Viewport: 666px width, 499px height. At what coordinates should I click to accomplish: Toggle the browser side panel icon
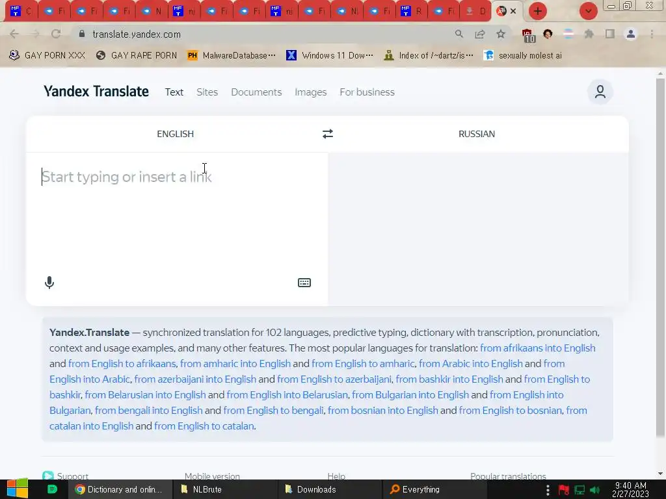610,34
